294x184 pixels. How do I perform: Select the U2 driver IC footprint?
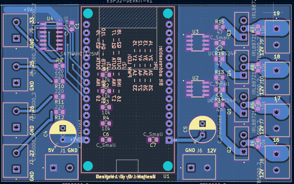pyautogui.click(x=198, y=89)
